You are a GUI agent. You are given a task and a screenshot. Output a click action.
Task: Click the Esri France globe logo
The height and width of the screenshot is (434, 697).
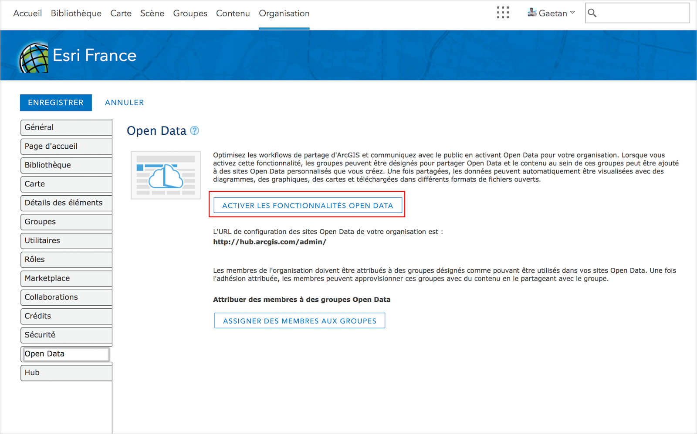click(34, 58)
